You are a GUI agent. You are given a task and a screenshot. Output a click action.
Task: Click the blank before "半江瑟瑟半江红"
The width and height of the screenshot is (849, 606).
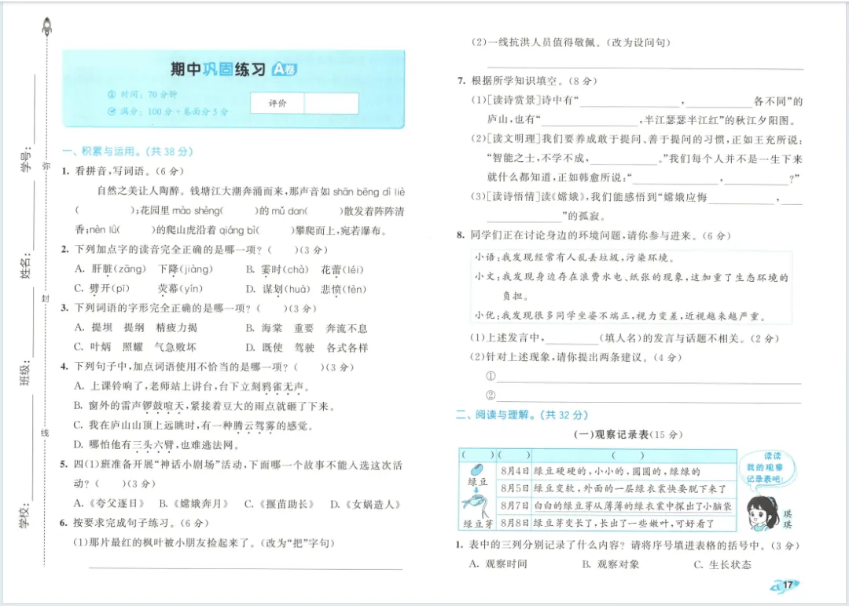pyautogui.click(x=589, y=120)
